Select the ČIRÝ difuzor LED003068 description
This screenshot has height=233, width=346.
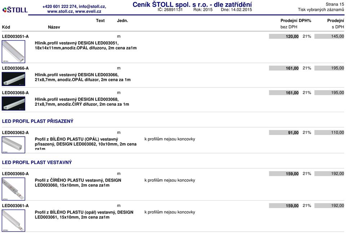pos(82,102)
